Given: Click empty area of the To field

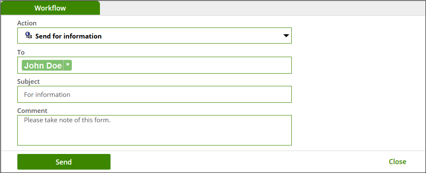Looking at the screenshot, I should click(x=182, y=65).
